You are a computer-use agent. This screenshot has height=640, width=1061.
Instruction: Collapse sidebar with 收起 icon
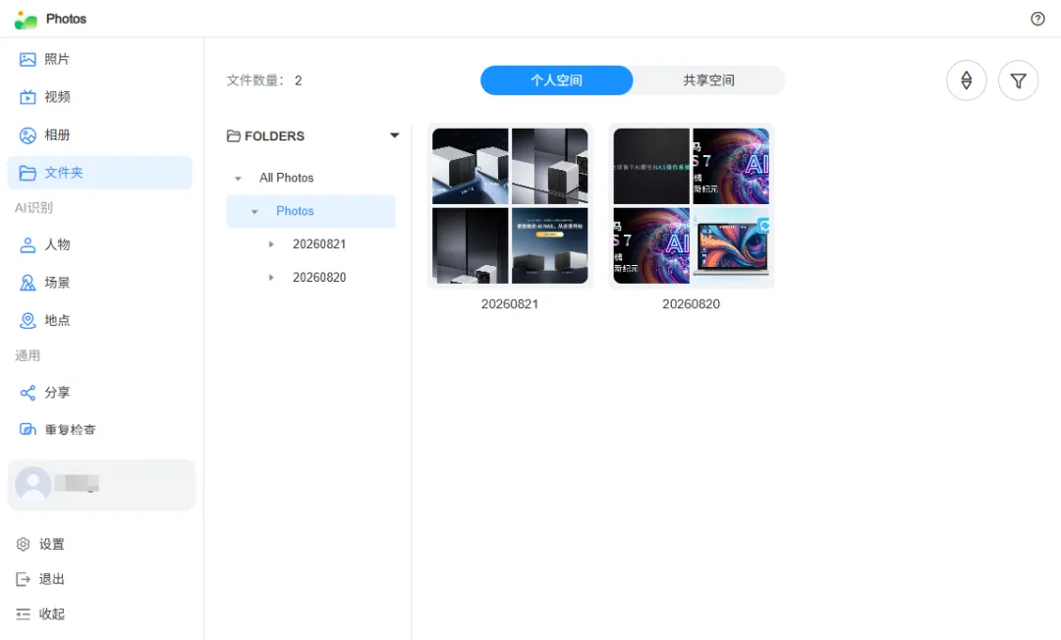pos(23,614)
